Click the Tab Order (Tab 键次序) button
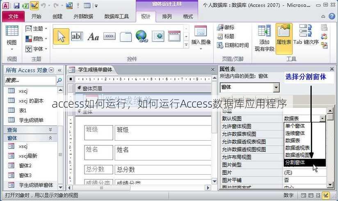The height and width of the screenshot is (201, 338). point(306,35)
